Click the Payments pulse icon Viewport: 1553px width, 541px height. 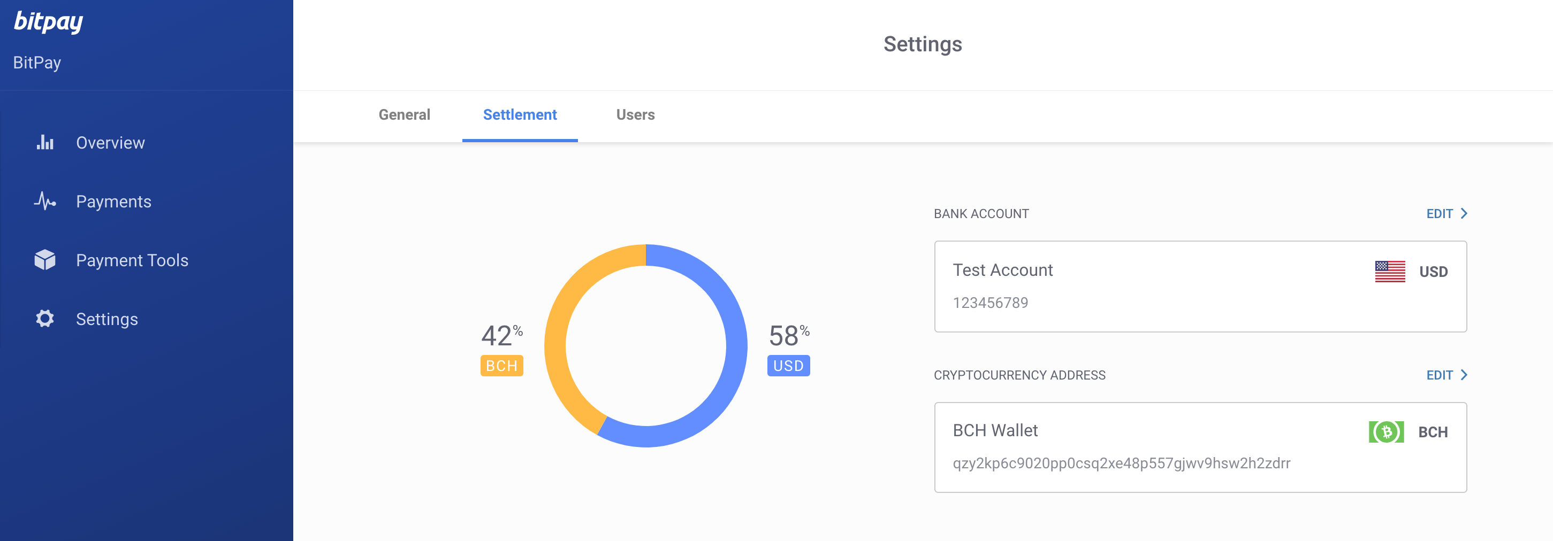click(x=45, y=201)
